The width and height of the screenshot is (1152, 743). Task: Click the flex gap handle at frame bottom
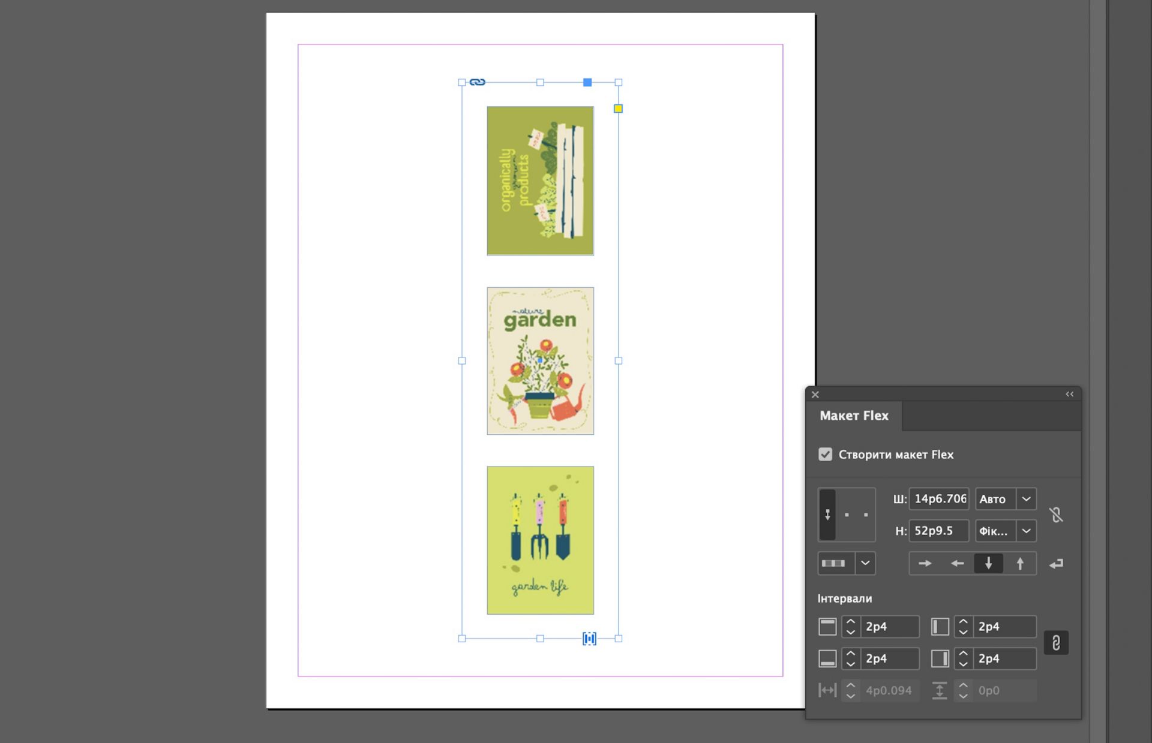coord(589,639)
